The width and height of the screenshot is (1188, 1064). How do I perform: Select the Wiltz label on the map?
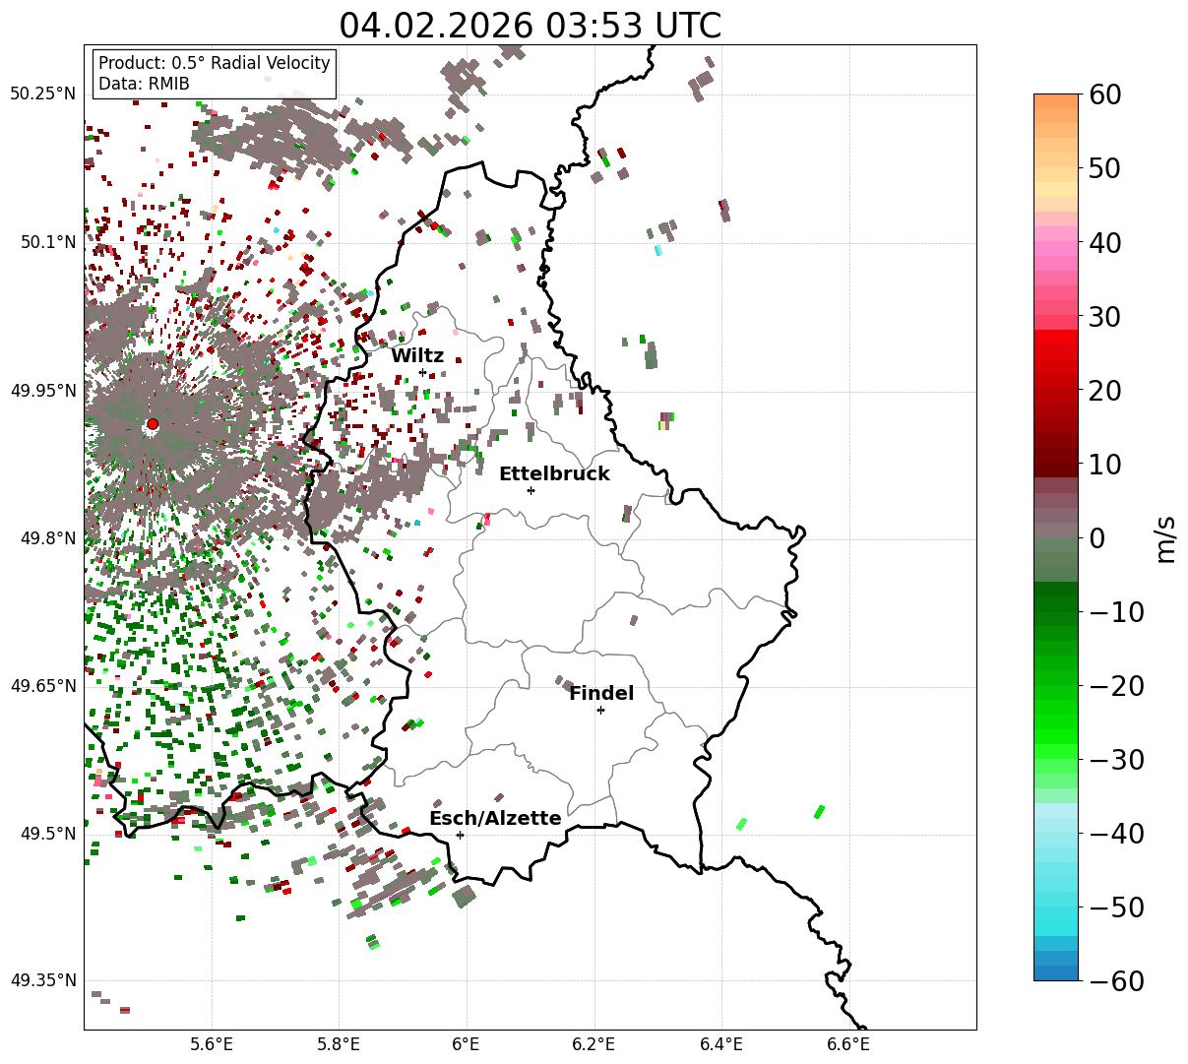tap(417, 355)
